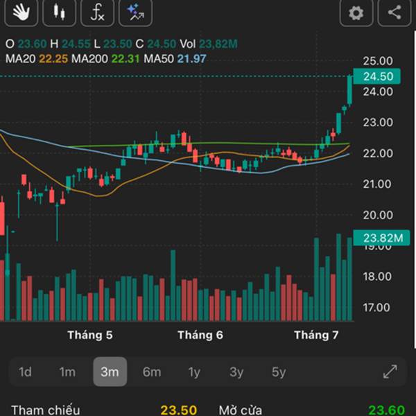Tap the Mở cửa 23.60 value
This screenshot has height=416, width=416.
pos(387,410)
